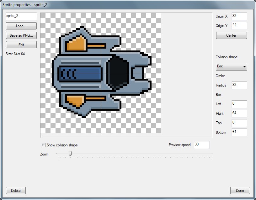
Task: Click the 'Origin Y' label
Action: click(x=221, y=26)
